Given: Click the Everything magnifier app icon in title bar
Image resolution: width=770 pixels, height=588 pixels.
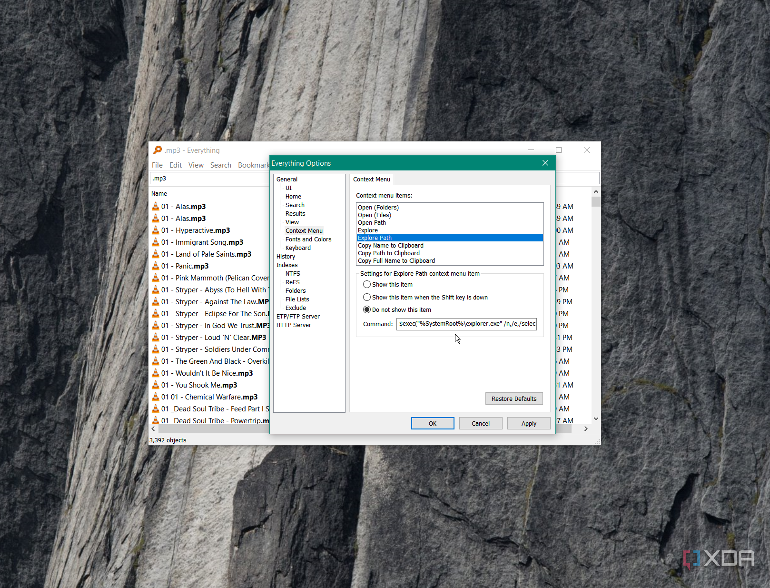Looking at the screenshot, I should tap(158, 150).
